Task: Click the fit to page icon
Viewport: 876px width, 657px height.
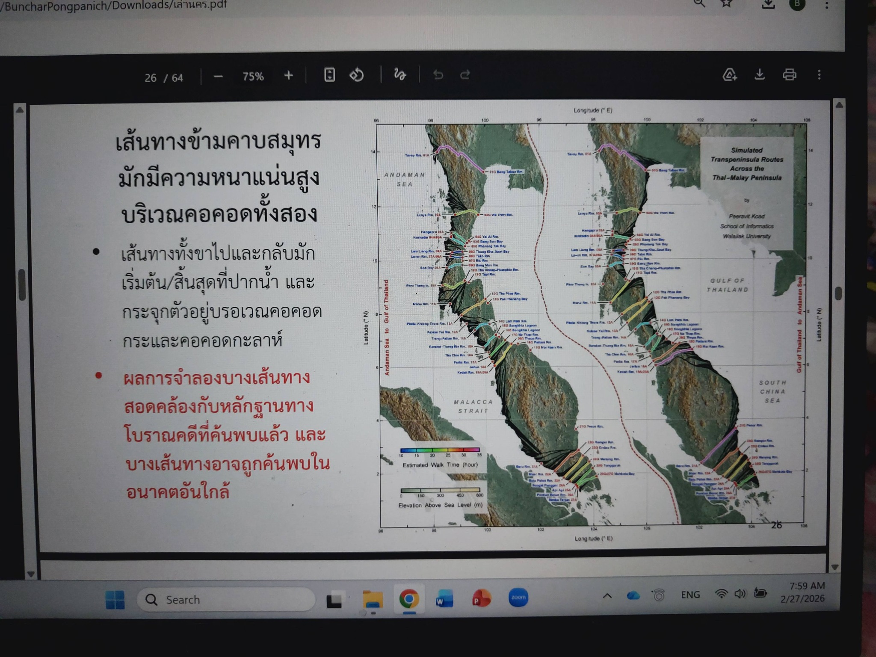Action: (x=329, y=75)
